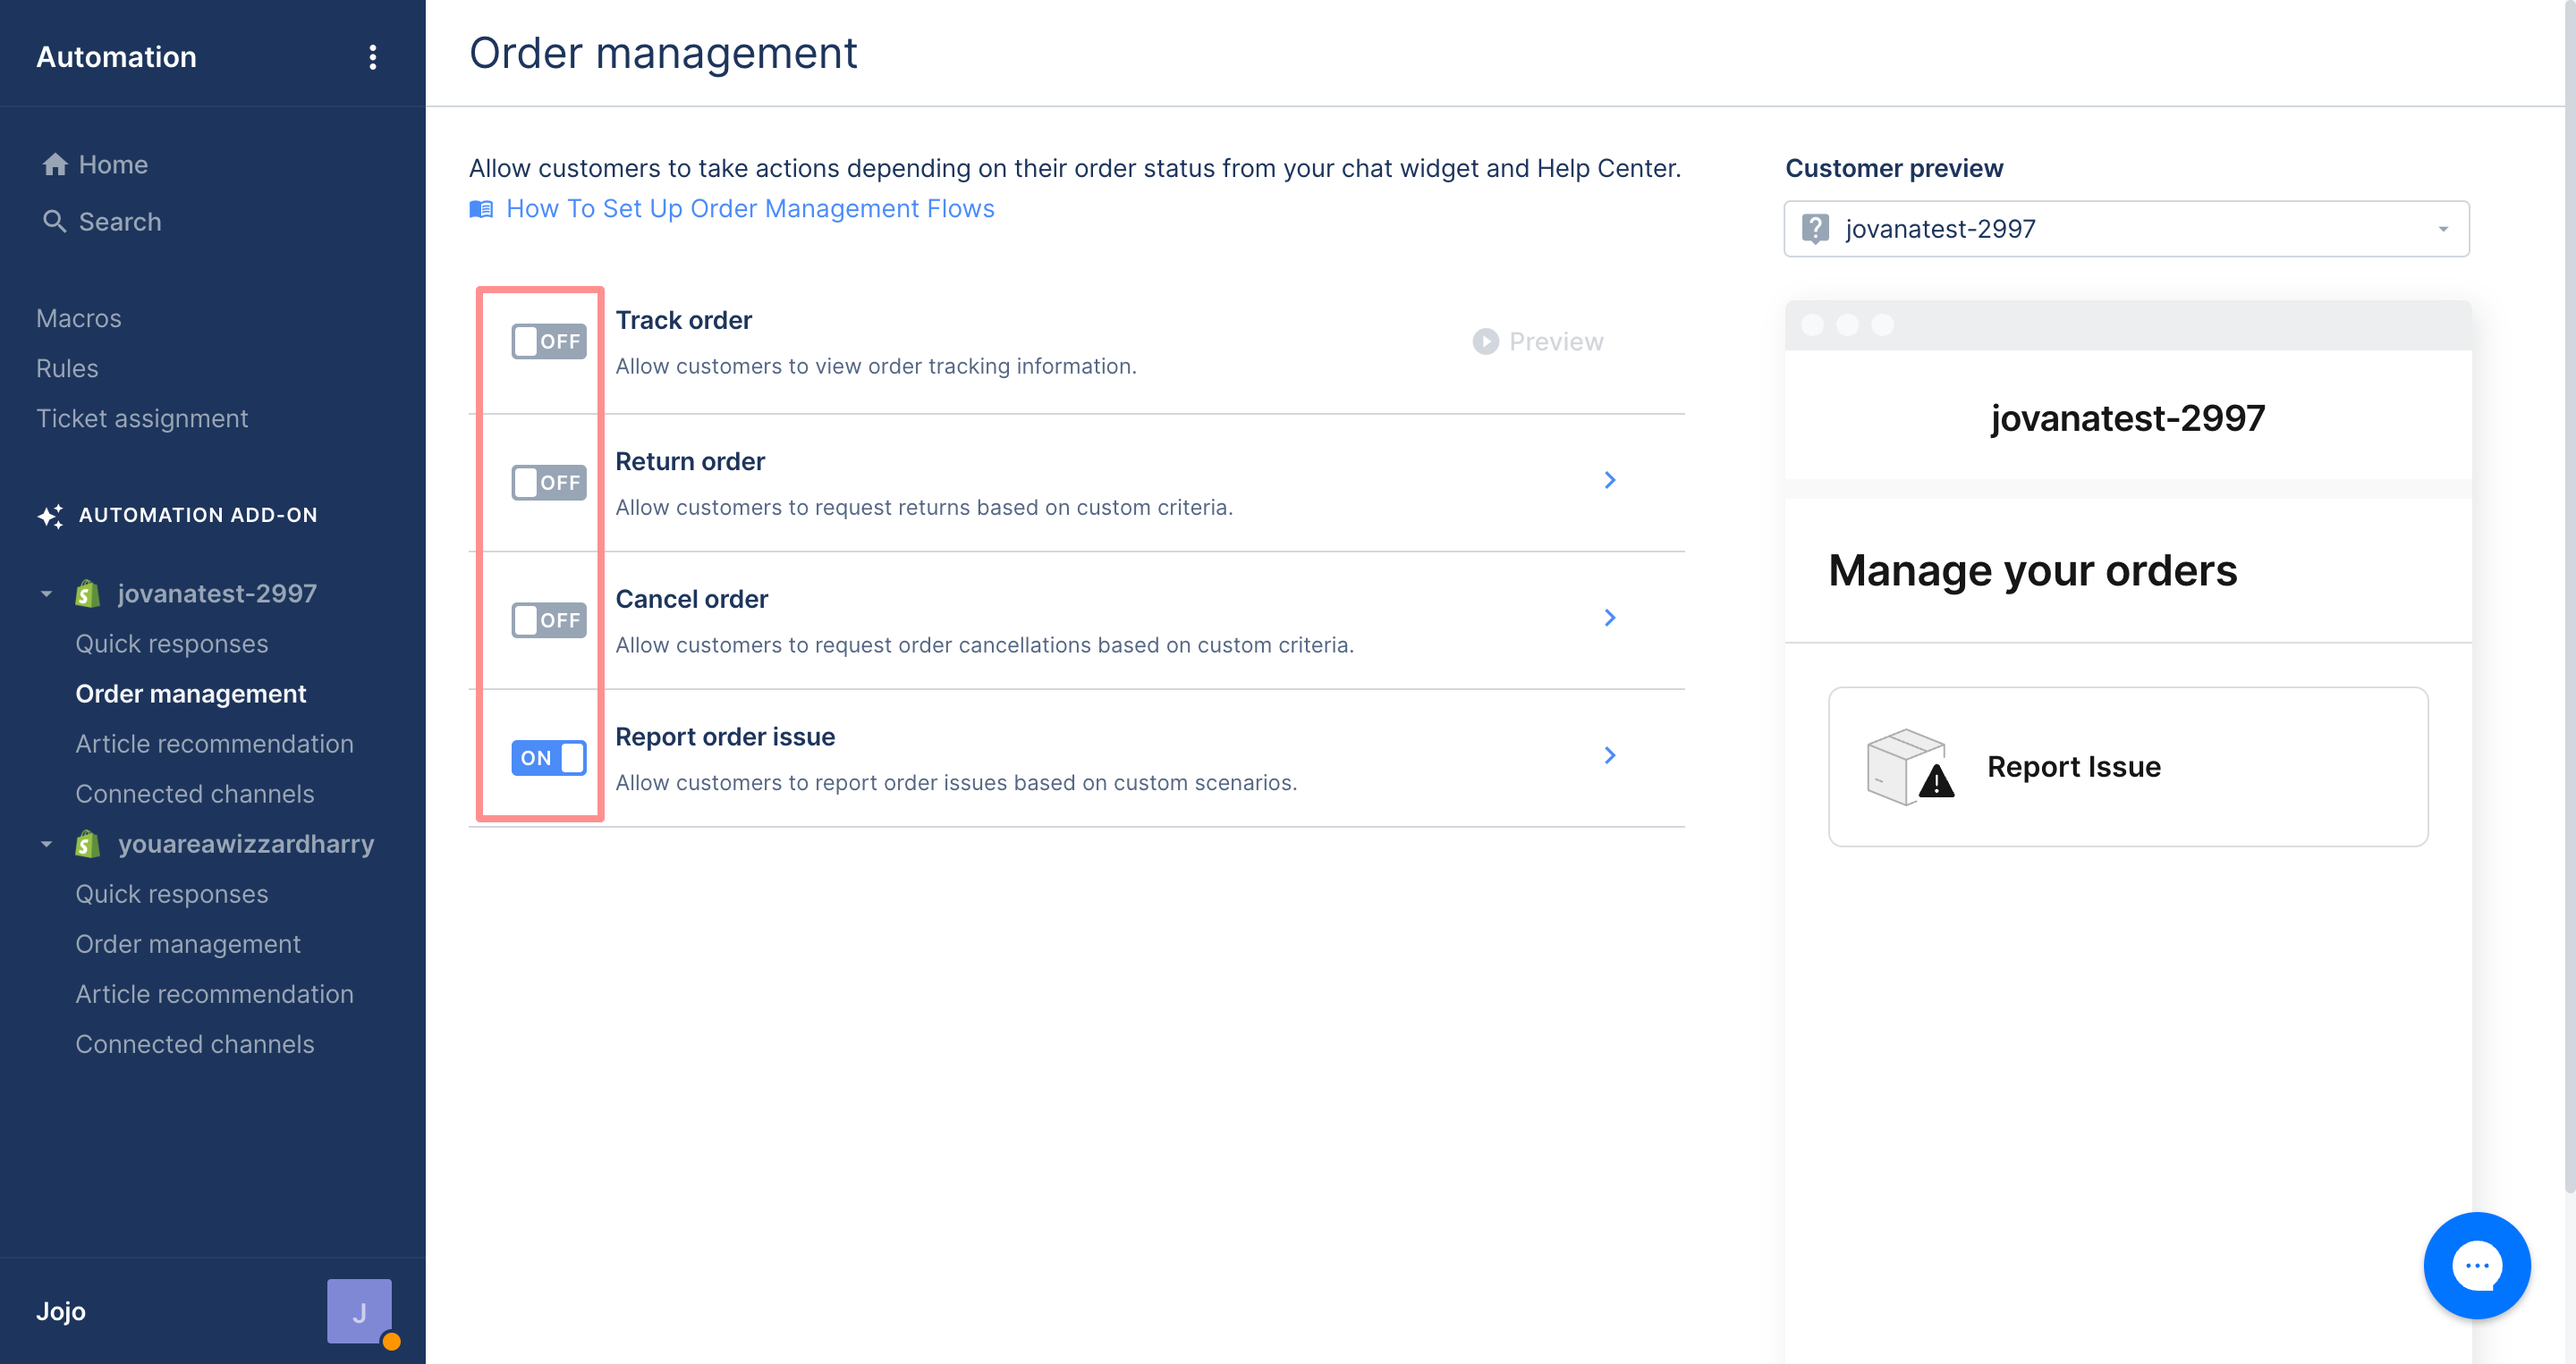Screen dimensions: 2576x1364
Task: Click the question mark icon in Customer preview selector
Action: (1815, 229)
